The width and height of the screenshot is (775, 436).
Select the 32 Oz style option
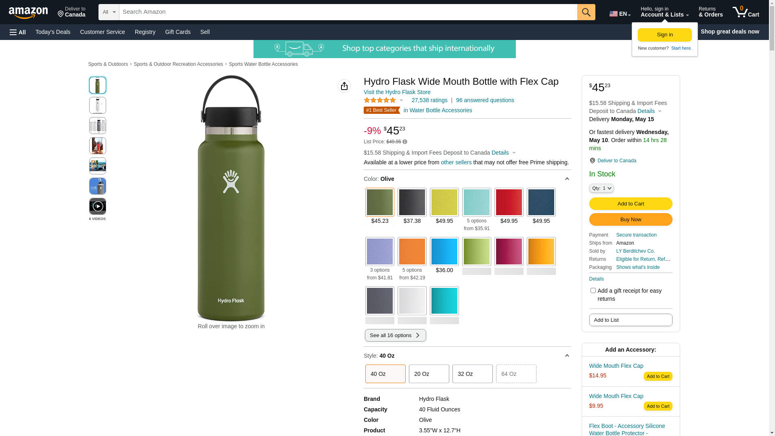tap(472, 374)
